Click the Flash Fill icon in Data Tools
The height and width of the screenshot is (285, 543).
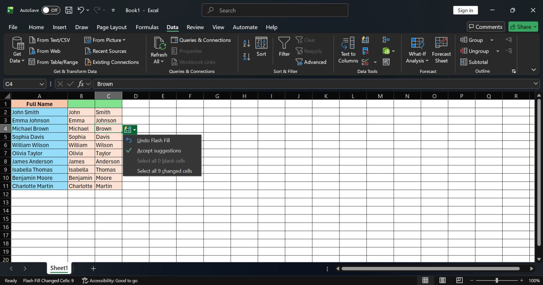tap(366, 40)
